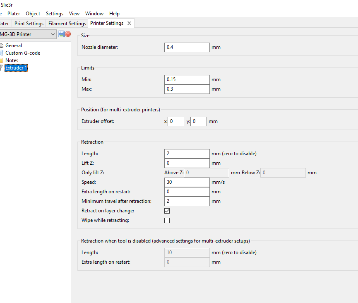Screen dimensions: 358x303
Task: Click the Nozzle diameter field
Action: point(187,47)
